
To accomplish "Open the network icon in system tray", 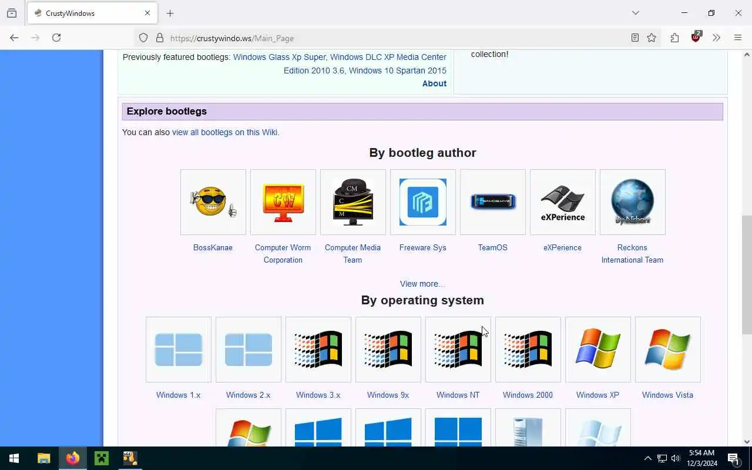I will pyautogui.click(x=662, y=458).
